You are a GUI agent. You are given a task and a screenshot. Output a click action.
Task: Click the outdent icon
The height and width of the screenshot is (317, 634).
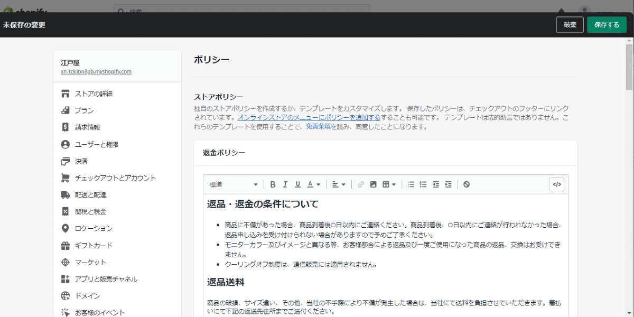pyautogui.click(x=436, y=184)
